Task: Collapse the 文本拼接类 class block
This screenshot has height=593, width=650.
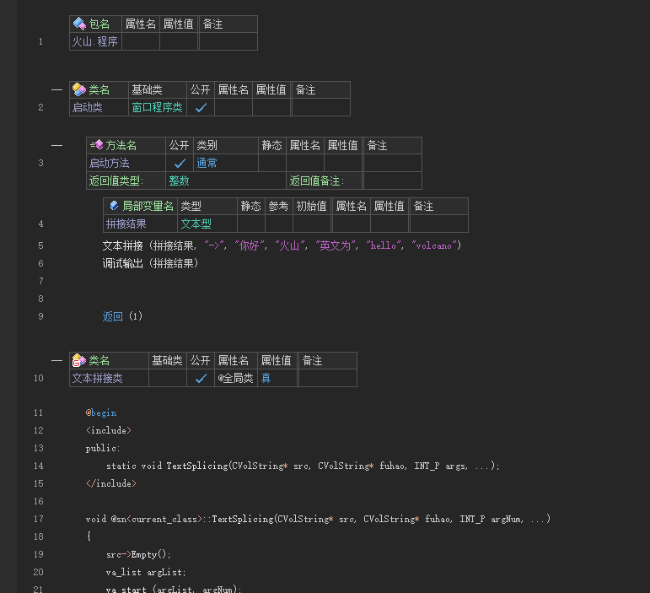Action: pyautogui.click(x=56, y=361)
